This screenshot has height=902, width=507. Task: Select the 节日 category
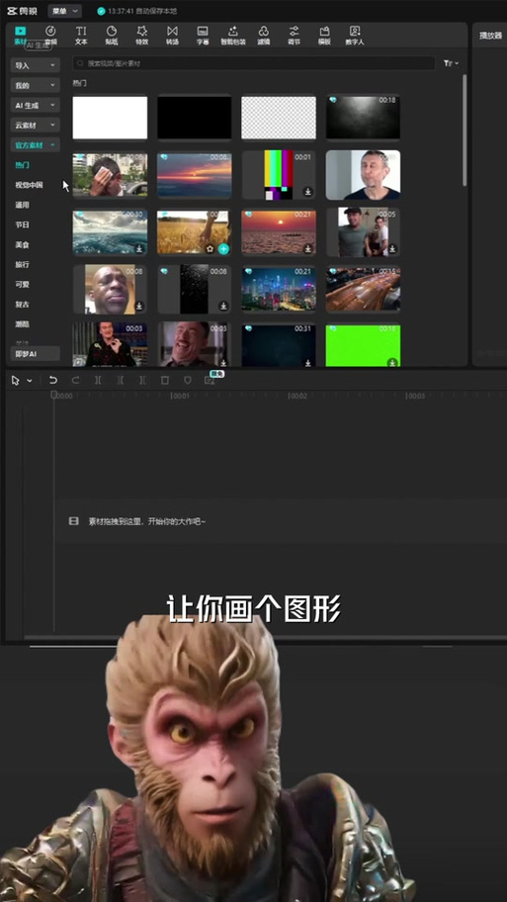[x=22, y=225]
